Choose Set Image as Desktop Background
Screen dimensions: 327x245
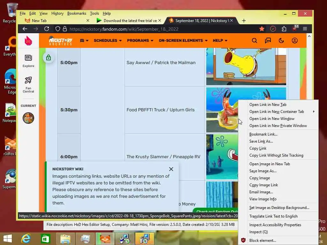(278, 208)
